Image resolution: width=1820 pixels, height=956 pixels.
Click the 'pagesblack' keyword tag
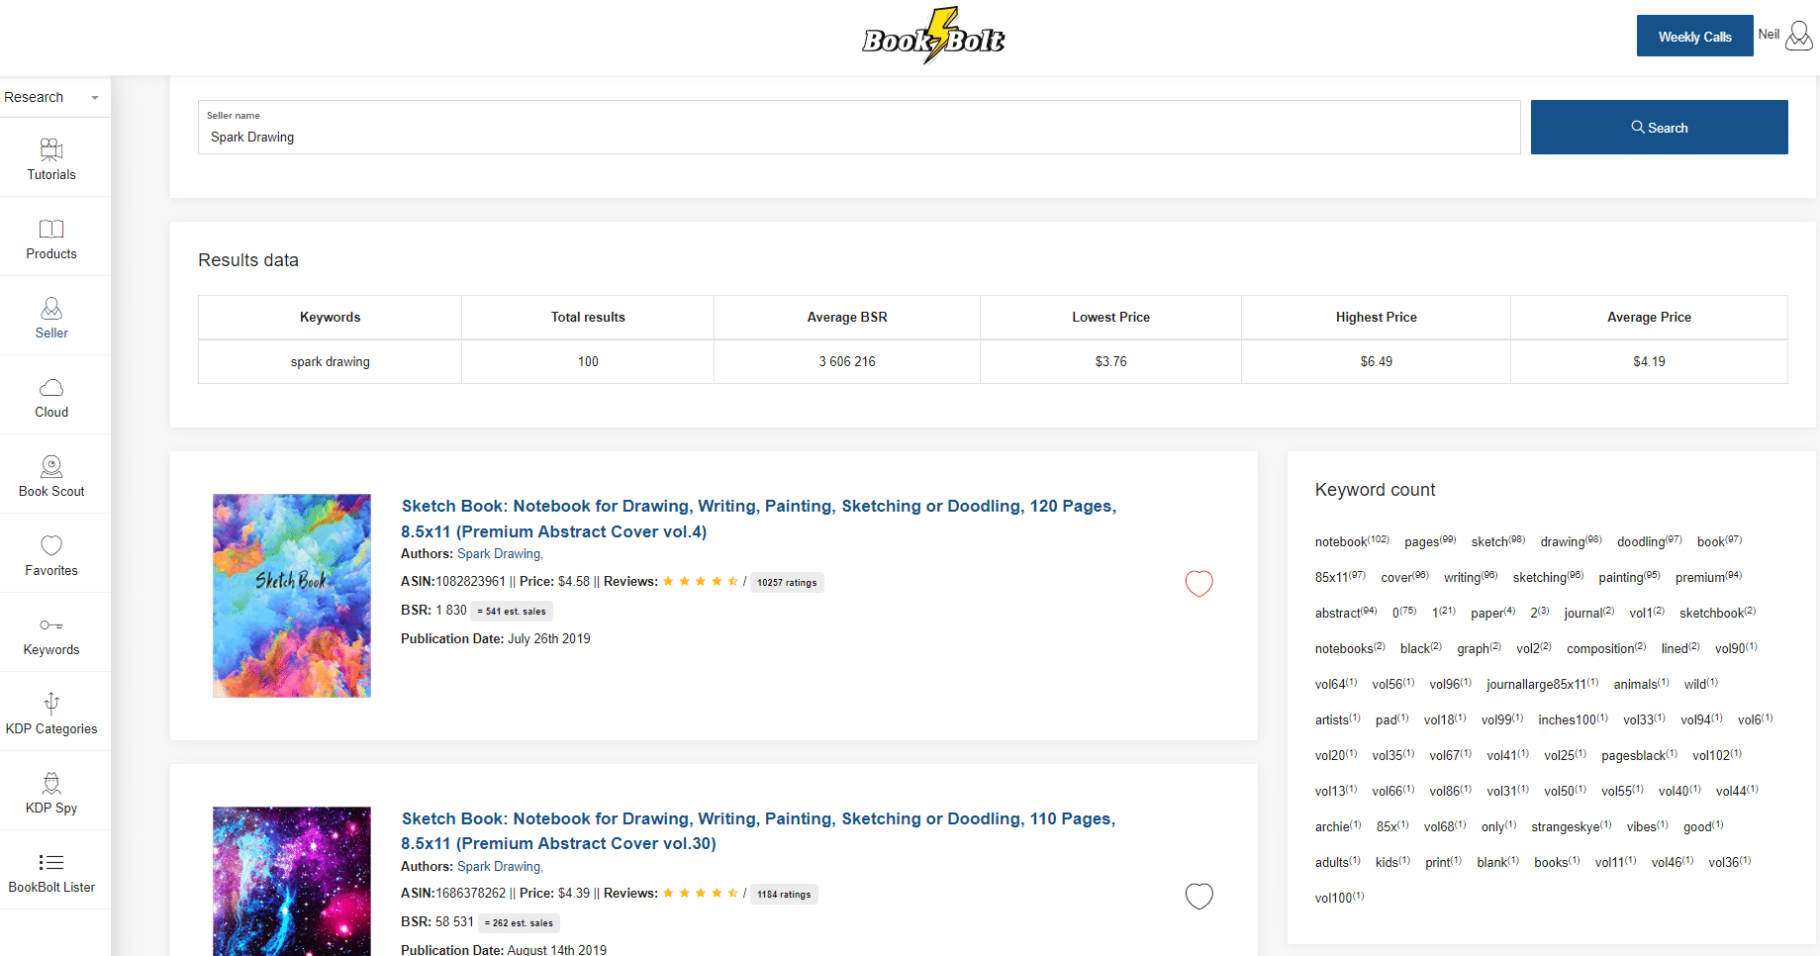[x=1639, y=755]
